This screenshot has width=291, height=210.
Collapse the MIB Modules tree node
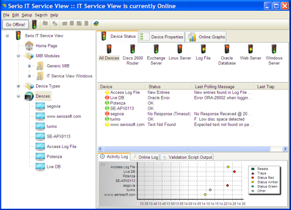pyautogui.click(x=18, y=56)
